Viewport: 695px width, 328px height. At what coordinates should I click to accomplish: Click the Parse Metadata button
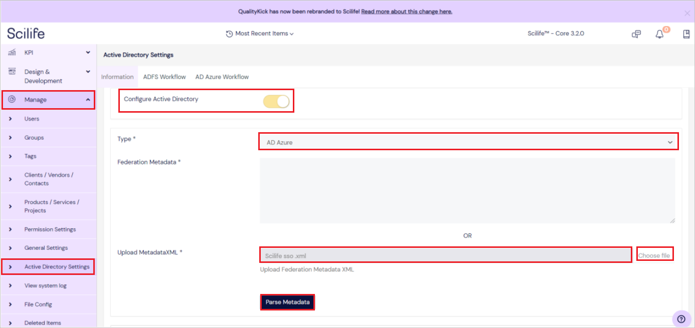(x=287, y=302)
